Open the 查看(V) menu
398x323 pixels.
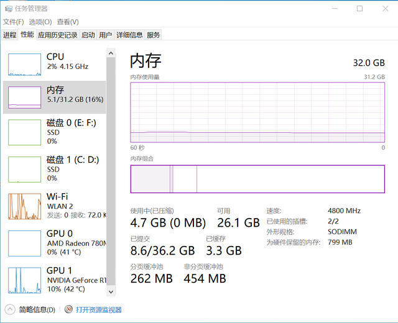click(x=68, y=22)
